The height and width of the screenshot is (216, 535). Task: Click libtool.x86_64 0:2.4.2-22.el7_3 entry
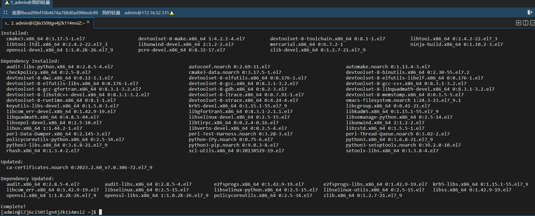click(454, 39)
